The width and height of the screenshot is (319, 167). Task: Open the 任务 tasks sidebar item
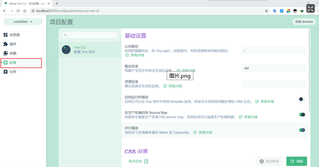pyautogui.click(x=23, y=72)
